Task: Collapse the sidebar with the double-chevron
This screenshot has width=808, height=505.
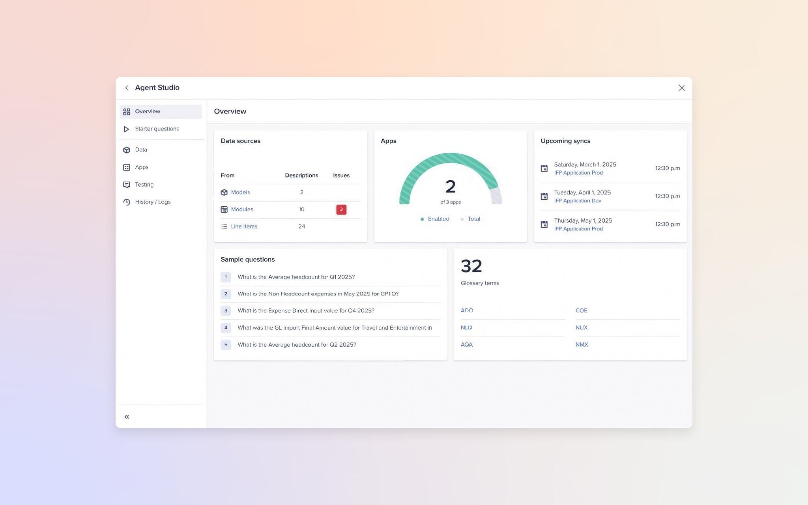Action: click(127, 417)
